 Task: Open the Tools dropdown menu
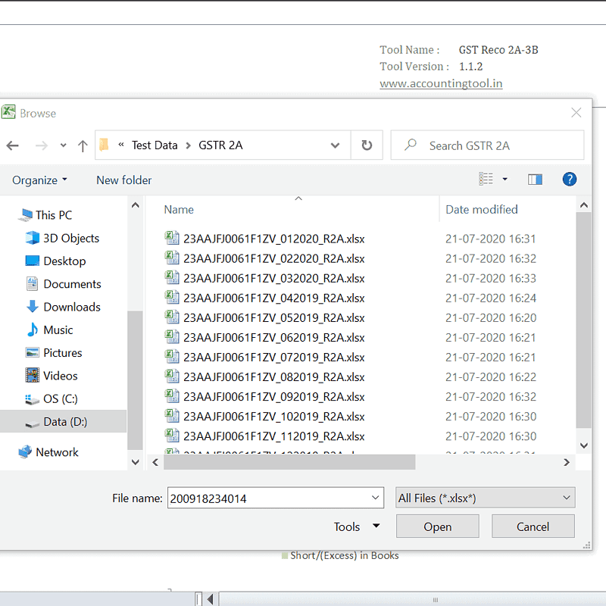(x=356, y=526)
